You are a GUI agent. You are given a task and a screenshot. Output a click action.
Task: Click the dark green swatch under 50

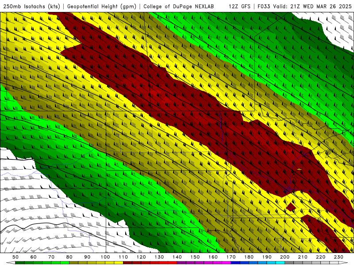pos(20,263)
